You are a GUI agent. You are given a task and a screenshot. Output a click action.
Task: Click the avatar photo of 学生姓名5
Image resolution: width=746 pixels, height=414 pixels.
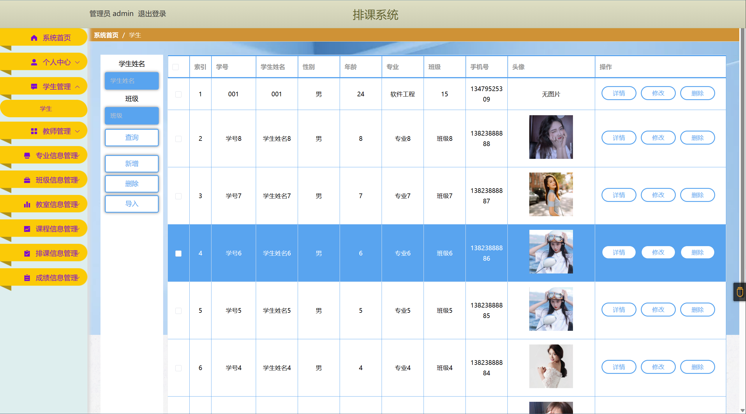click(x=551, y=309)
